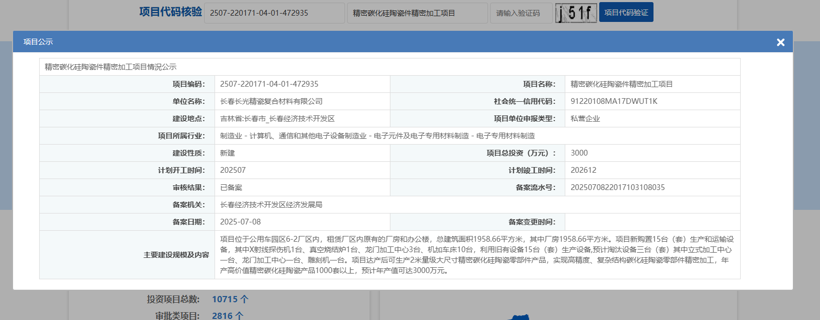Viewport: 820px width, 320px height.
Task: Click the 项目所属行业: label
Action: pos(182,136)
